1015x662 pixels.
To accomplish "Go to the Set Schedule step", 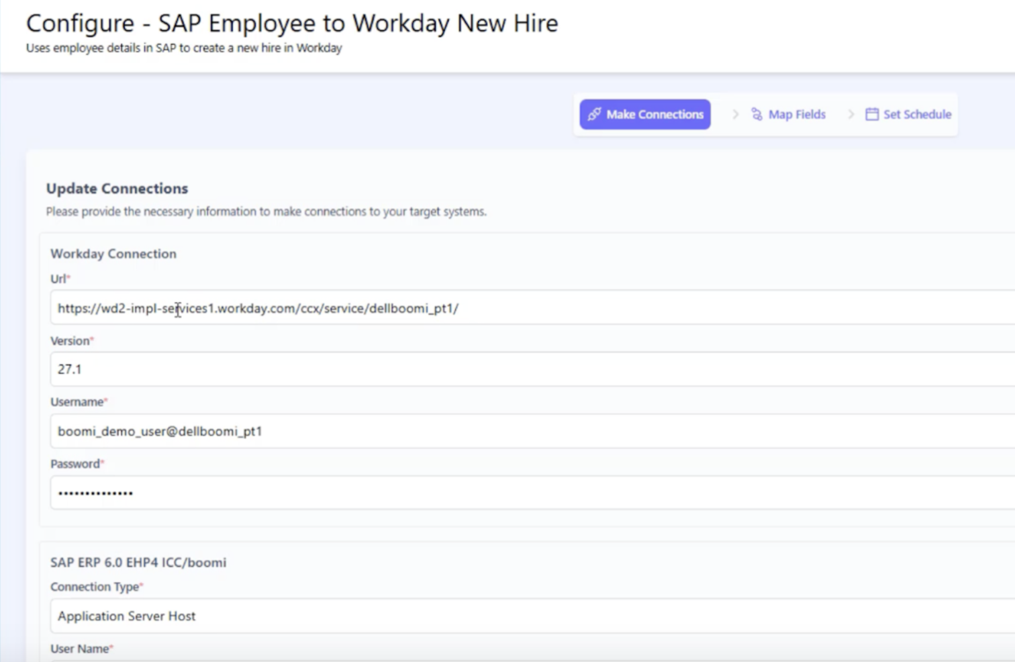I will coord(908,114).
